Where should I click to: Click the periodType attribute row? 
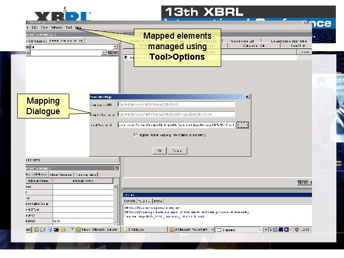click(69, 210)
